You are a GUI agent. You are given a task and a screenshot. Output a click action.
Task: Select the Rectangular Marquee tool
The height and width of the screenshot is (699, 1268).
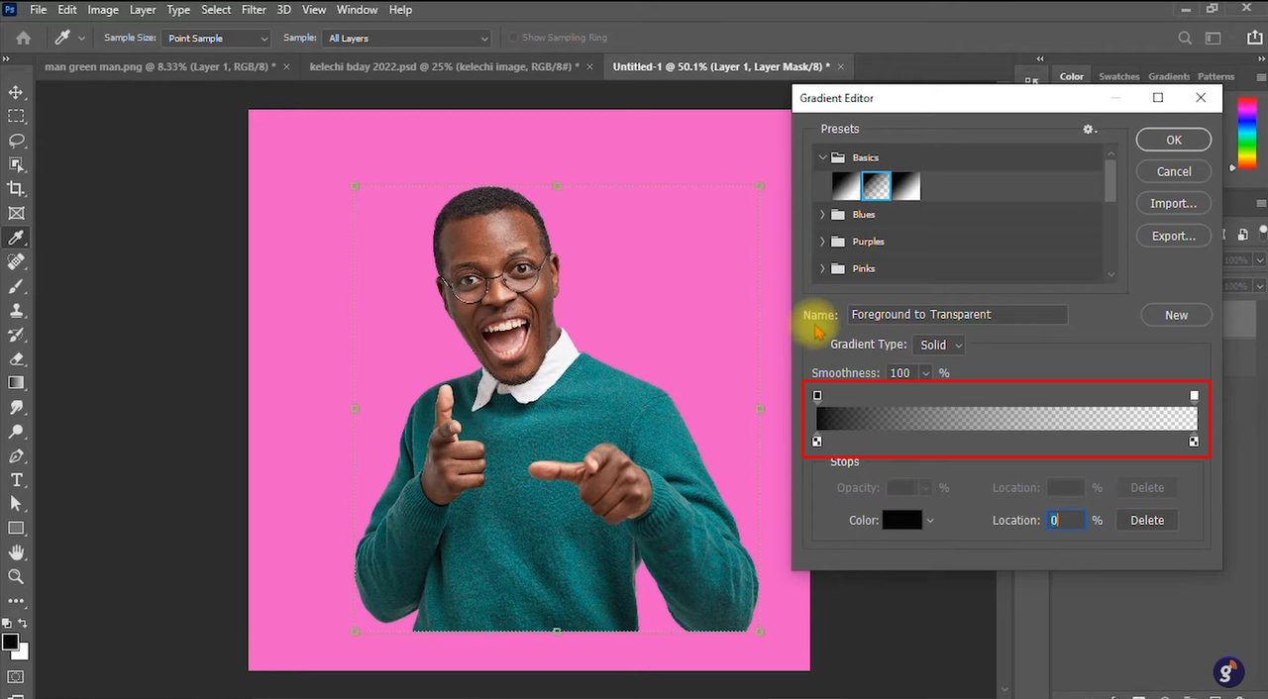(x=16, y=116)
